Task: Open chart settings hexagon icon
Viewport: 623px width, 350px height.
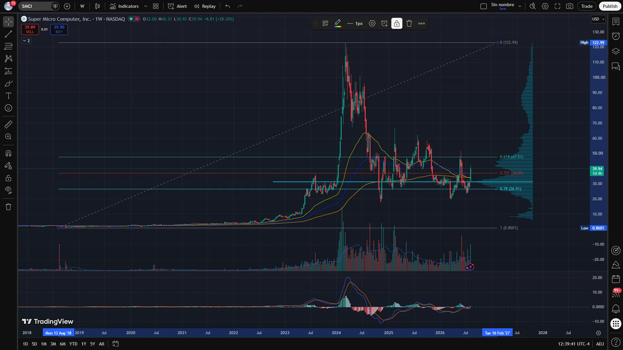Action: click(545, 6)
